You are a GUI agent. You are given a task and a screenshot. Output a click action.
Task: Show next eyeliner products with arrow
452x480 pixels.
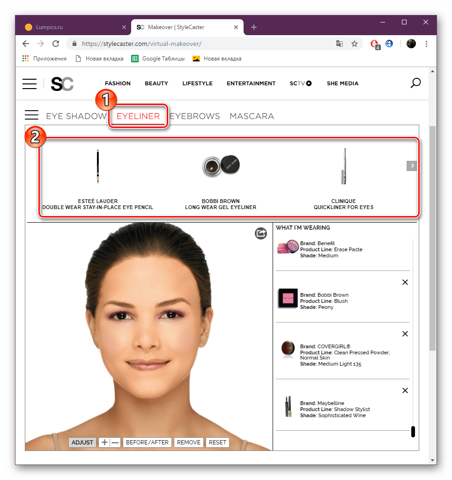(412, 165)
